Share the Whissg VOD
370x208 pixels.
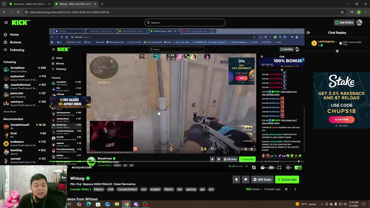tap(286, 189)
